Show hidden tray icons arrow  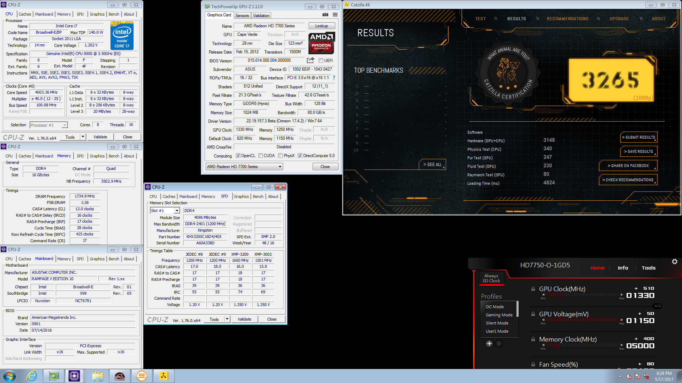[x=620, y=376]
